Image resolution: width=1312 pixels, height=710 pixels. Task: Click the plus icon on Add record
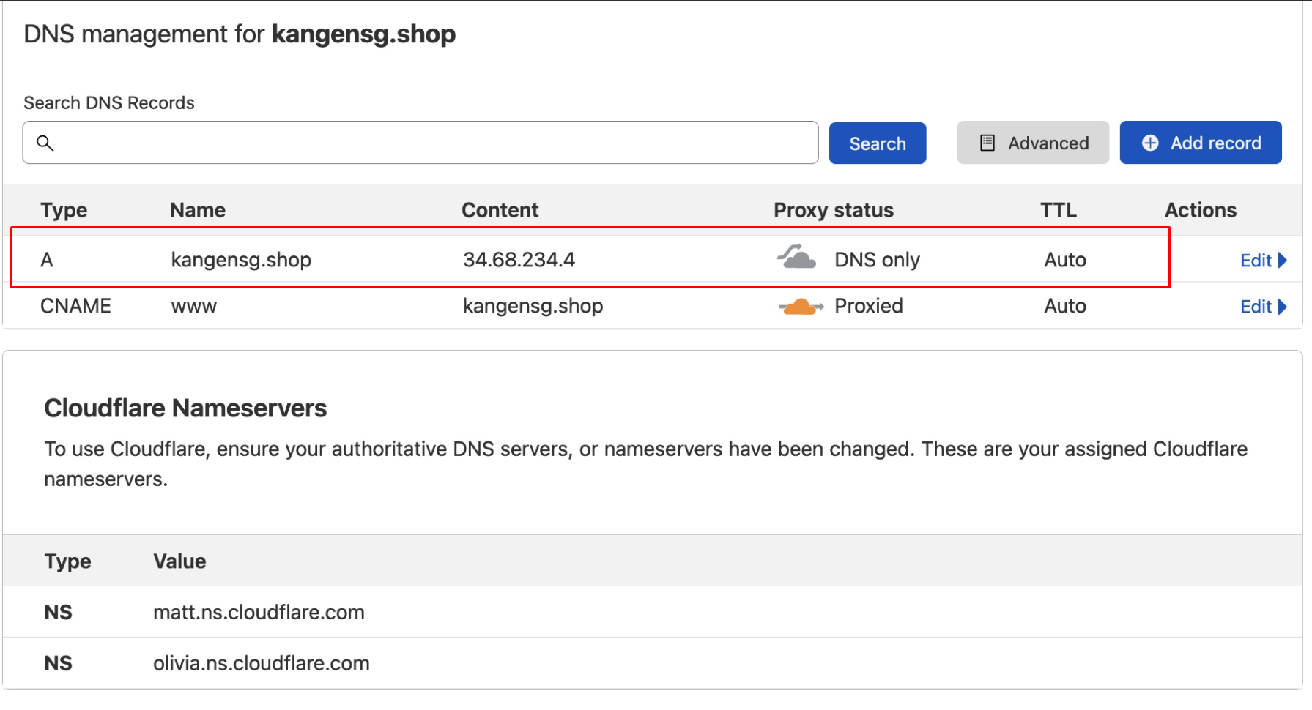[x=1150, y=143]
